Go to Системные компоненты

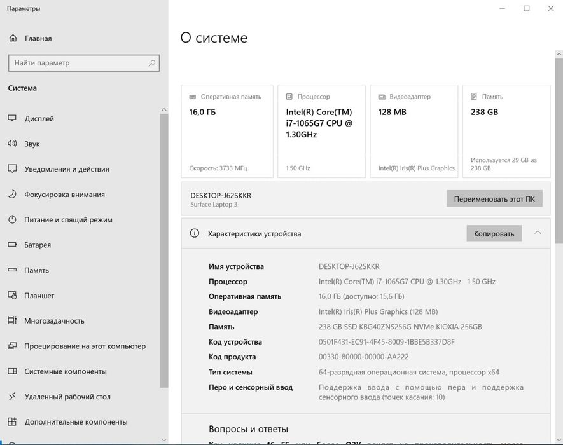[x=65, y=371]
